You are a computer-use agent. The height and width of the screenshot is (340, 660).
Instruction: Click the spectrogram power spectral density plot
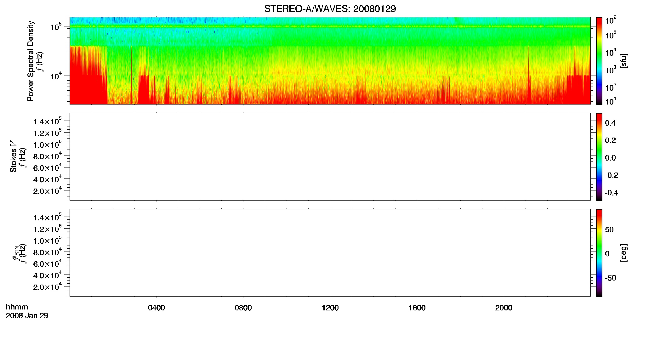coord(330,61)
